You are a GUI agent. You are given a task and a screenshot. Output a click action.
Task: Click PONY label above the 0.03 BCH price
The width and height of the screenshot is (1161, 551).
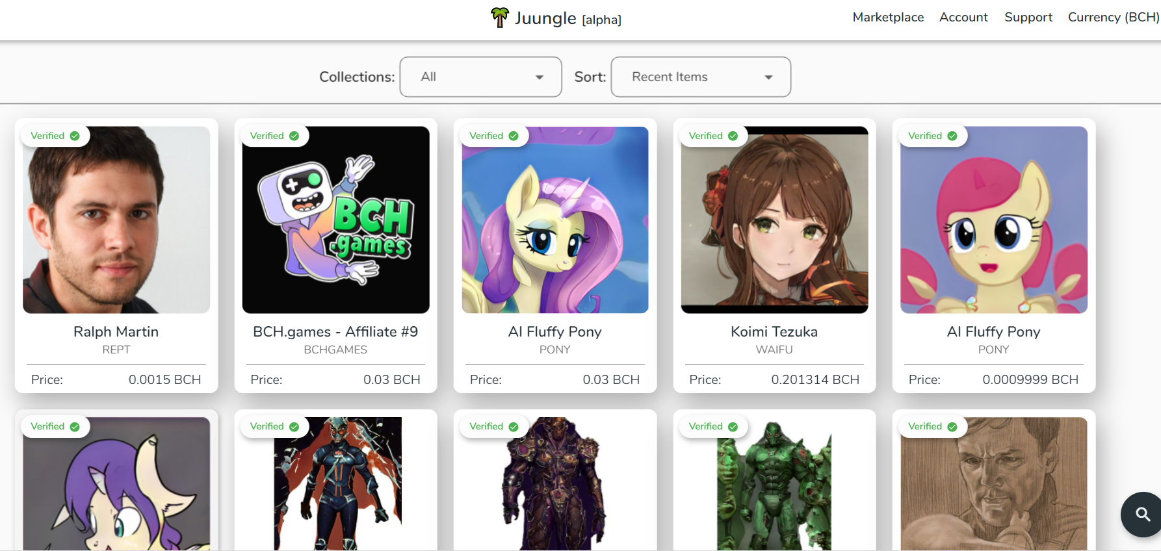(555, 350)
